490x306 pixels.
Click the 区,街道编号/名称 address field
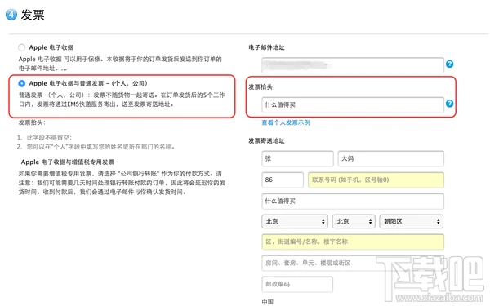[x=353, y=242]
